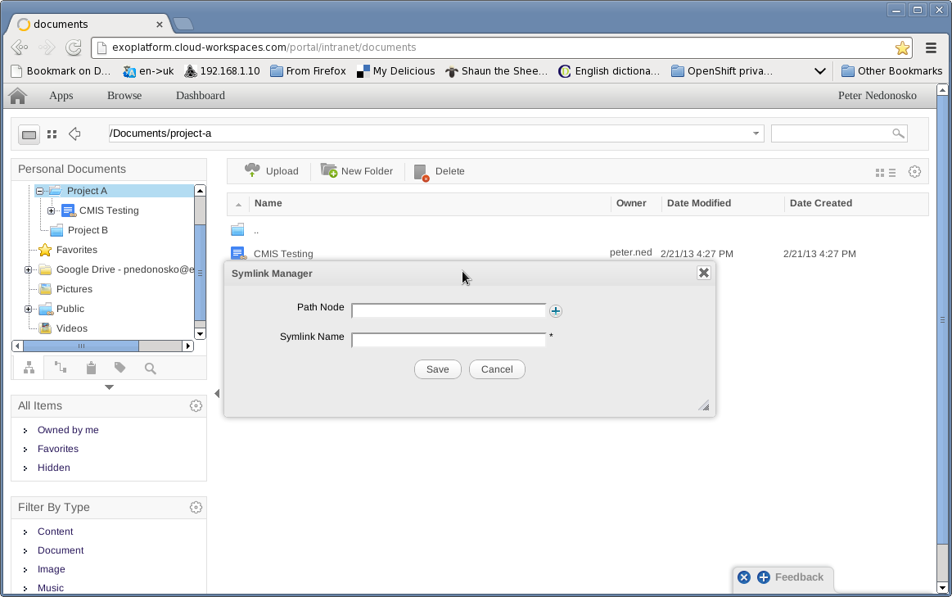Image resolution: width=952 pixels, height=597 pixels.
Task: Click the Path Node input field
Action: point(449,310)
